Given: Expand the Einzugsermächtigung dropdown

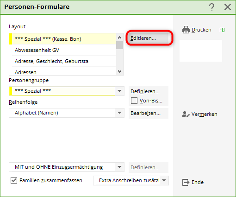Looking at the screenshot, I should 119,167.
